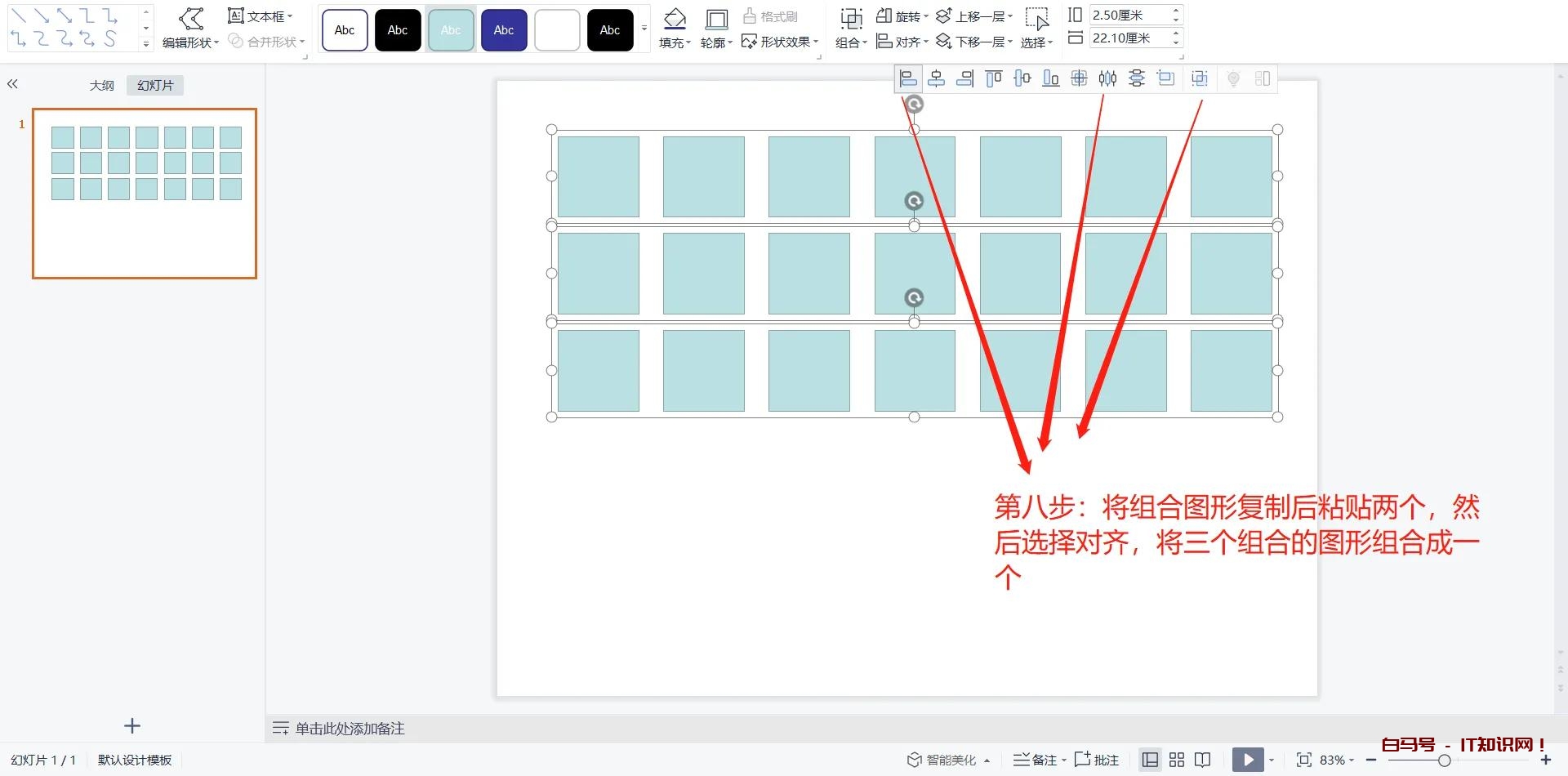The width and height of the screenshot is (1568, 776).
Task: Click align left icon in floating toolbar
Action: (x=908, y=79)
